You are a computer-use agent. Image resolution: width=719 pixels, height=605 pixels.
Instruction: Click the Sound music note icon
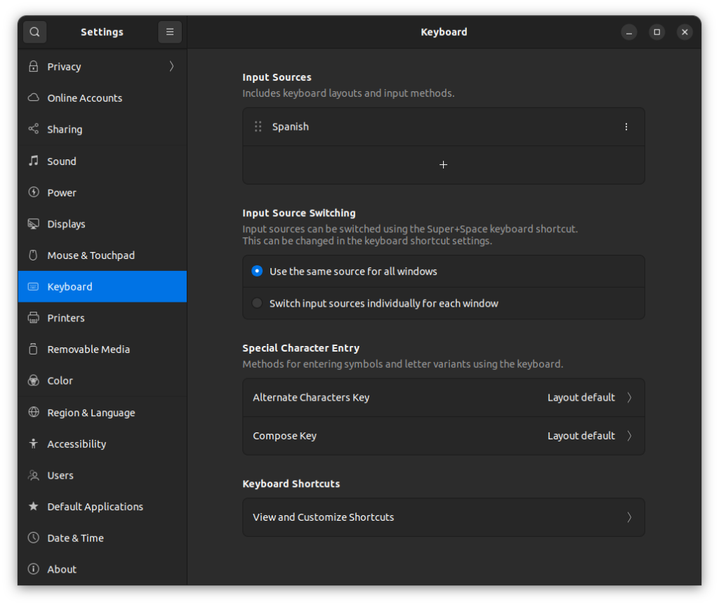point(33,161)
